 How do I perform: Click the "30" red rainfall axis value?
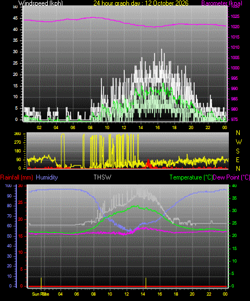[20, 186]
